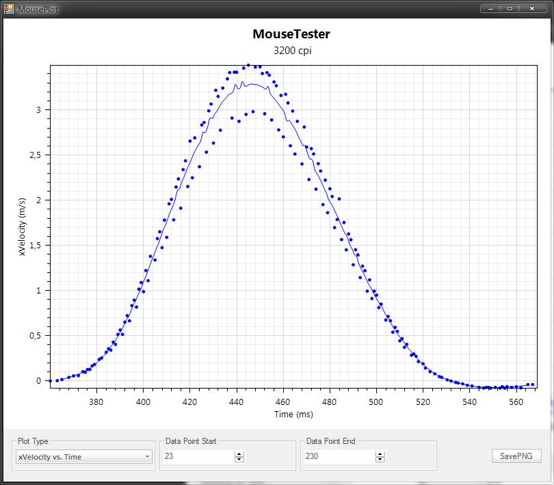Click the 400 tick label on time axis
The width and height of the screenshot is (554, 485).
[143, 402]
